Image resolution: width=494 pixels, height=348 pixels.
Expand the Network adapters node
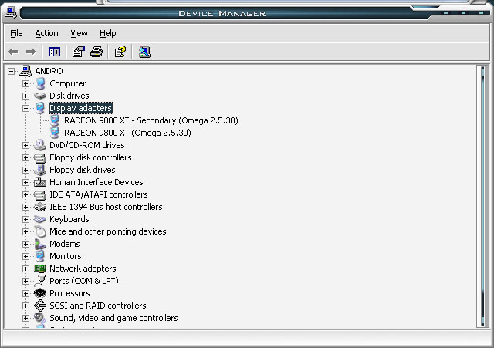click(25, 269)
